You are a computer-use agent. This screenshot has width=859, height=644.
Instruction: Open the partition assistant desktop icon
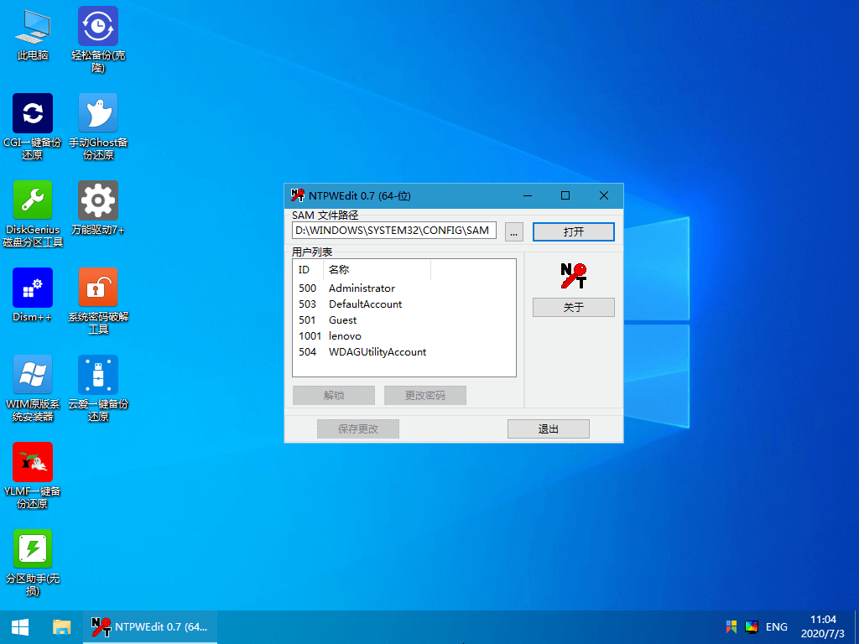33,550
